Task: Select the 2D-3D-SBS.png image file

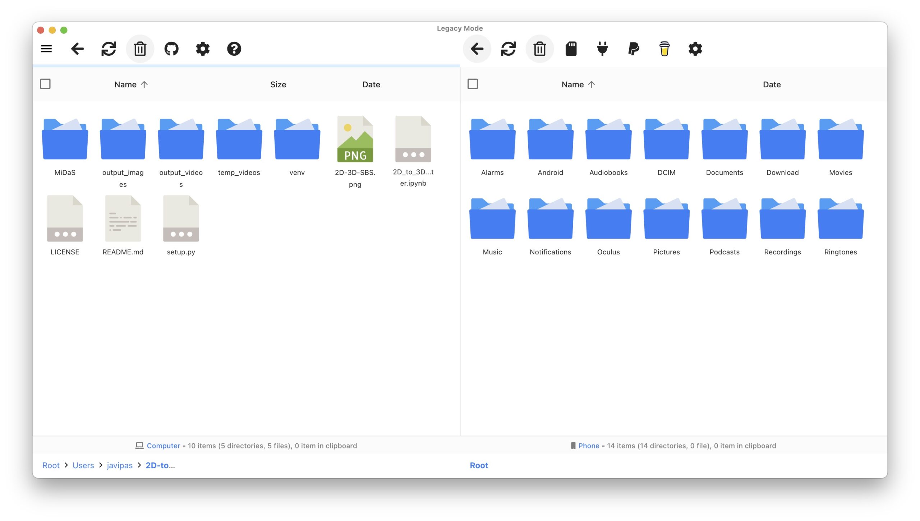Action: coord(355,139)
